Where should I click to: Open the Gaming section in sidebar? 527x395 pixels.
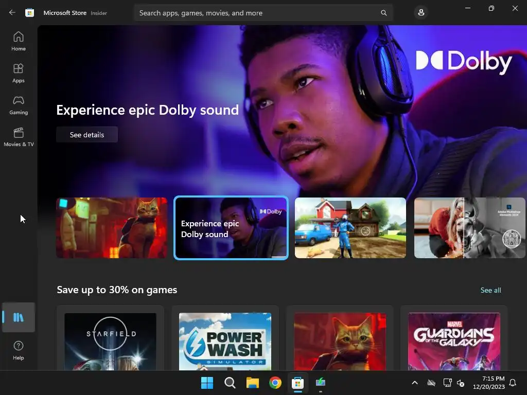pos(19,105)
